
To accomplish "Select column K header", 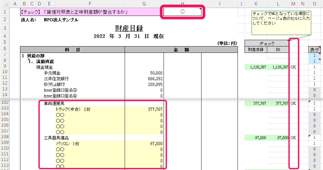I will tap(256, 4).
